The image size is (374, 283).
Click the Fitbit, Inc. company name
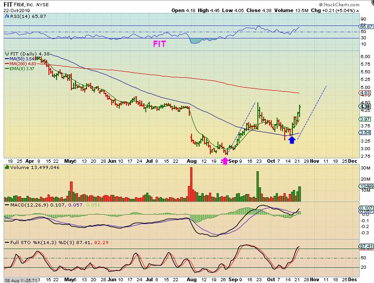click(24, 5)
